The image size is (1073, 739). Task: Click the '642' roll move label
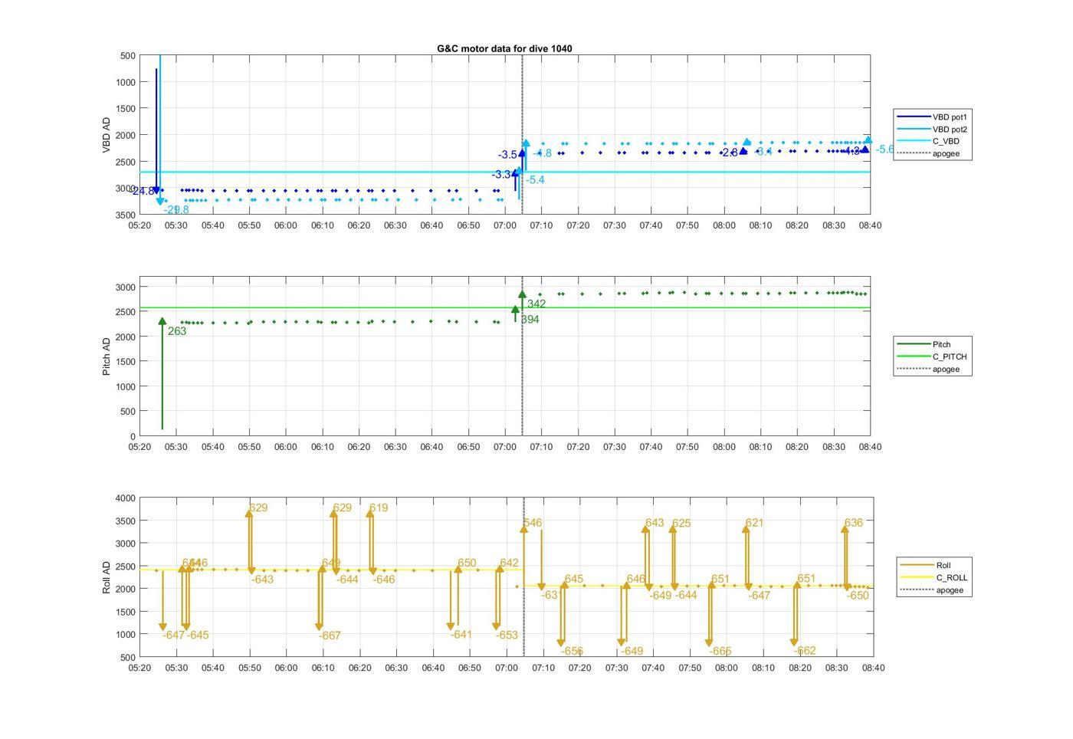point(509,563)
